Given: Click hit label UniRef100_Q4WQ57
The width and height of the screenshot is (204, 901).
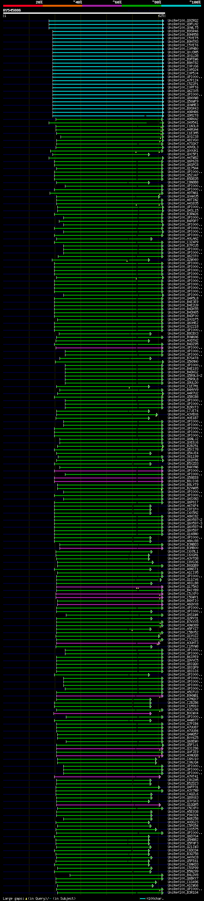Looking at the screenshot, I should click(x=183, y=734).
